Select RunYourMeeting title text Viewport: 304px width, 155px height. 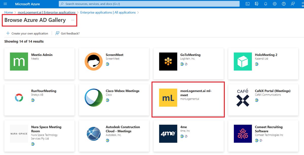pyautogui.click(x=44, y=91)
